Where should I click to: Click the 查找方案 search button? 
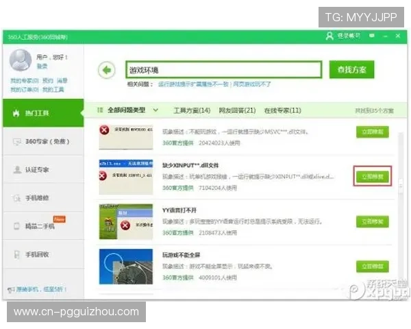(352, 69)
